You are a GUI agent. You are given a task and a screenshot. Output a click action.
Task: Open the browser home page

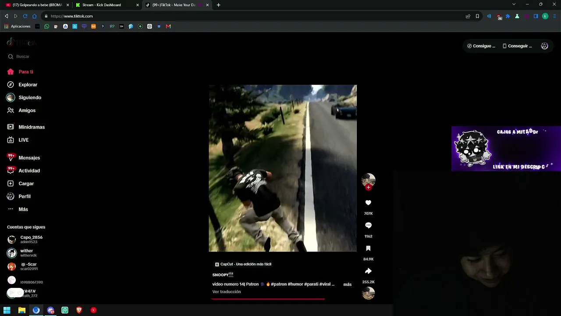click(x=35, y=16)
